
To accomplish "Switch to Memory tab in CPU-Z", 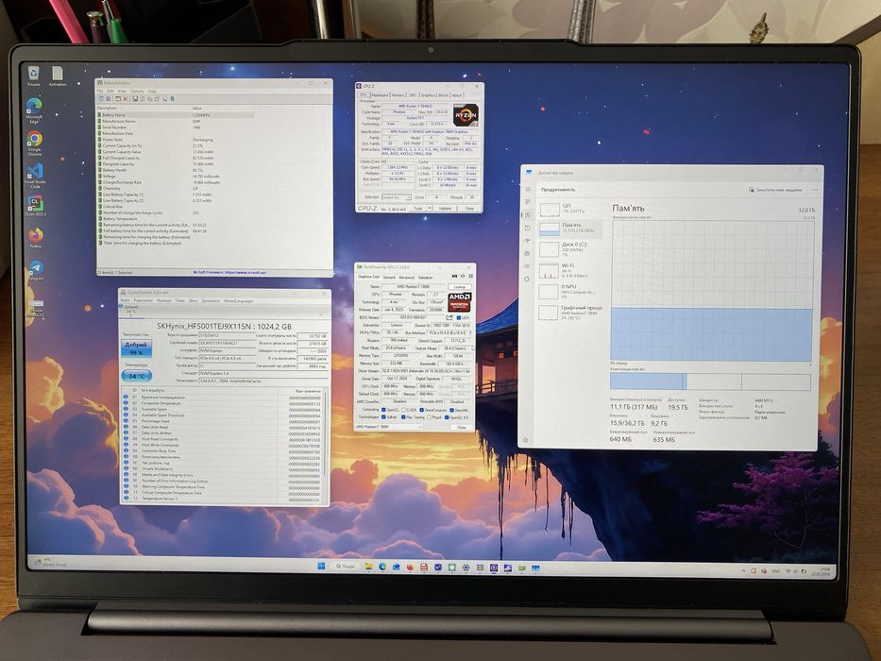I will (x=398, y=95).
